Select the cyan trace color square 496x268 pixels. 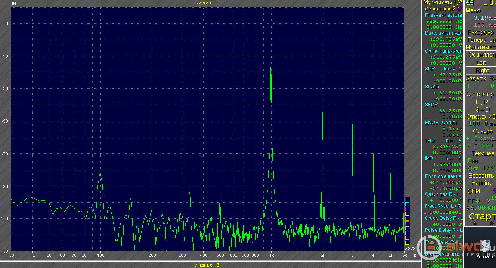(x=407, y=204)
